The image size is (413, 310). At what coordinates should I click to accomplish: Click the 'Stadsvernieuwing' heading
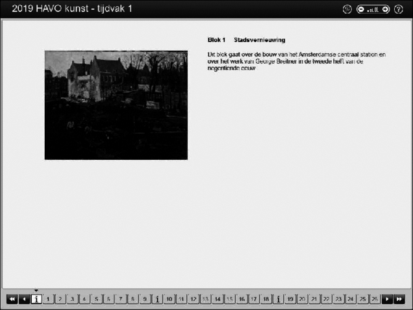click(x=260, y=40)
